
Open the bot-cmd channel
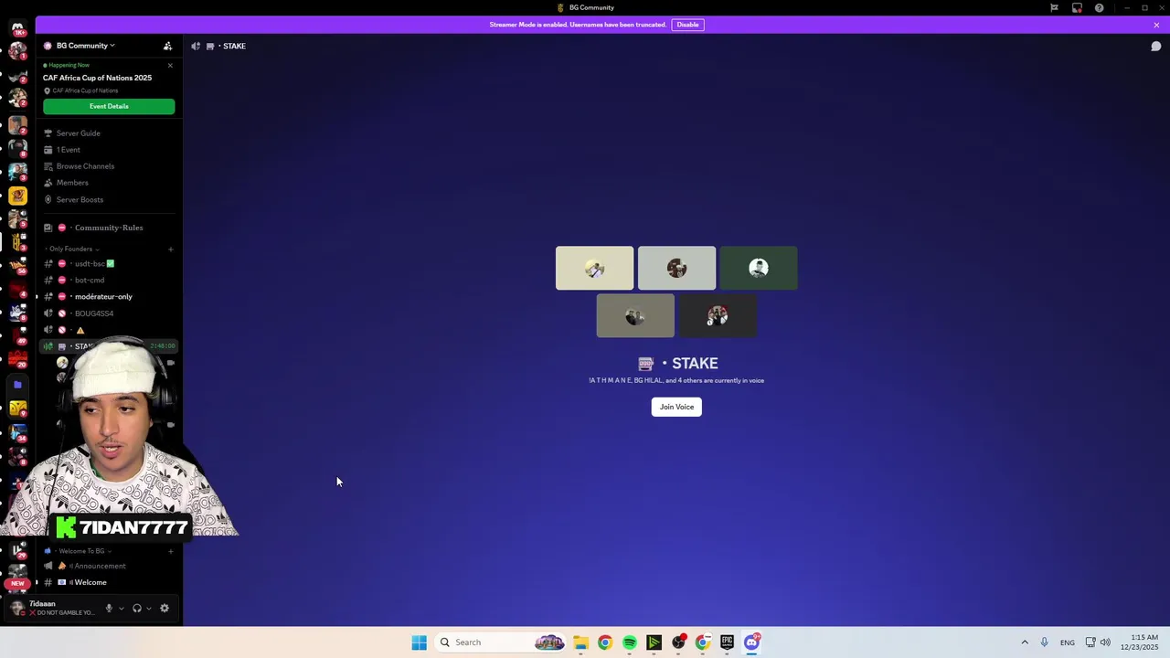pos(109,281)
